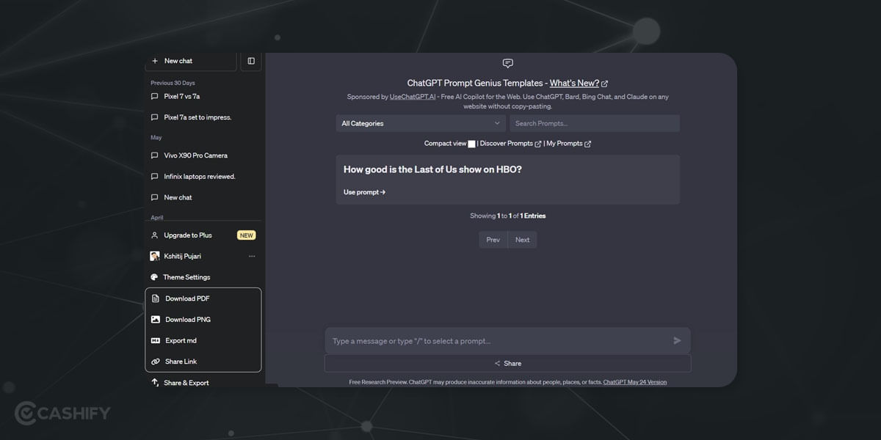Click external icon next to My Prompts
Screen dimensions: 881x440
click(587, 144)
